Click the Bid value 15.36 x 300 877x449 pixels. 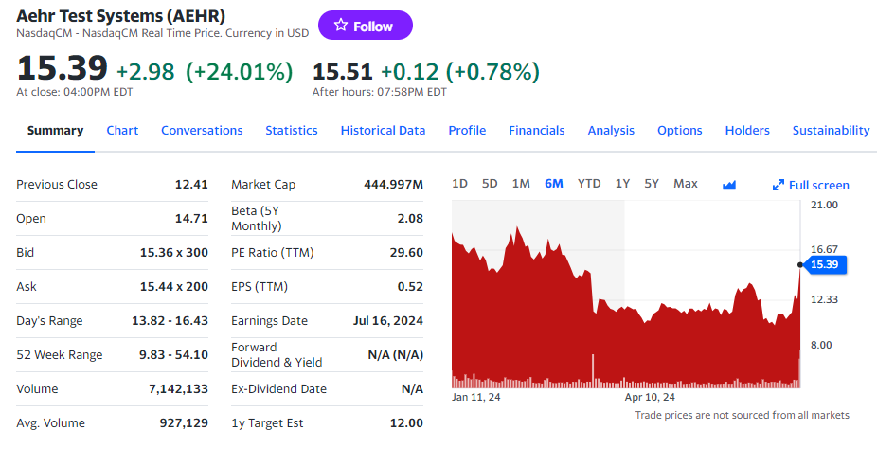(x=174, y=252)
